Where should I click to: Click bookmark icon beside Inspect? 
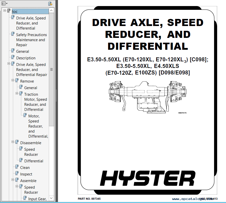17,173
